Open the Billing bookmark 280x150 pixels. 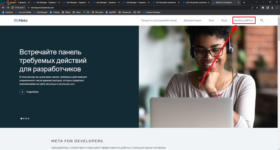(x=66, y=12)
